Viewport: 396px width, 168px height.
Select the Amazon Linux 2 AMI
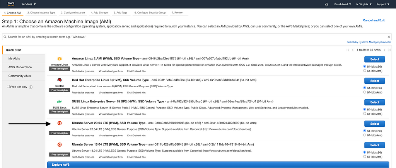(x=374, y=59)
